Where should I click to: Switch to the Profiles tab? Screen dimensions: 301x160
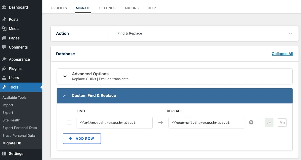coord(59,8)
